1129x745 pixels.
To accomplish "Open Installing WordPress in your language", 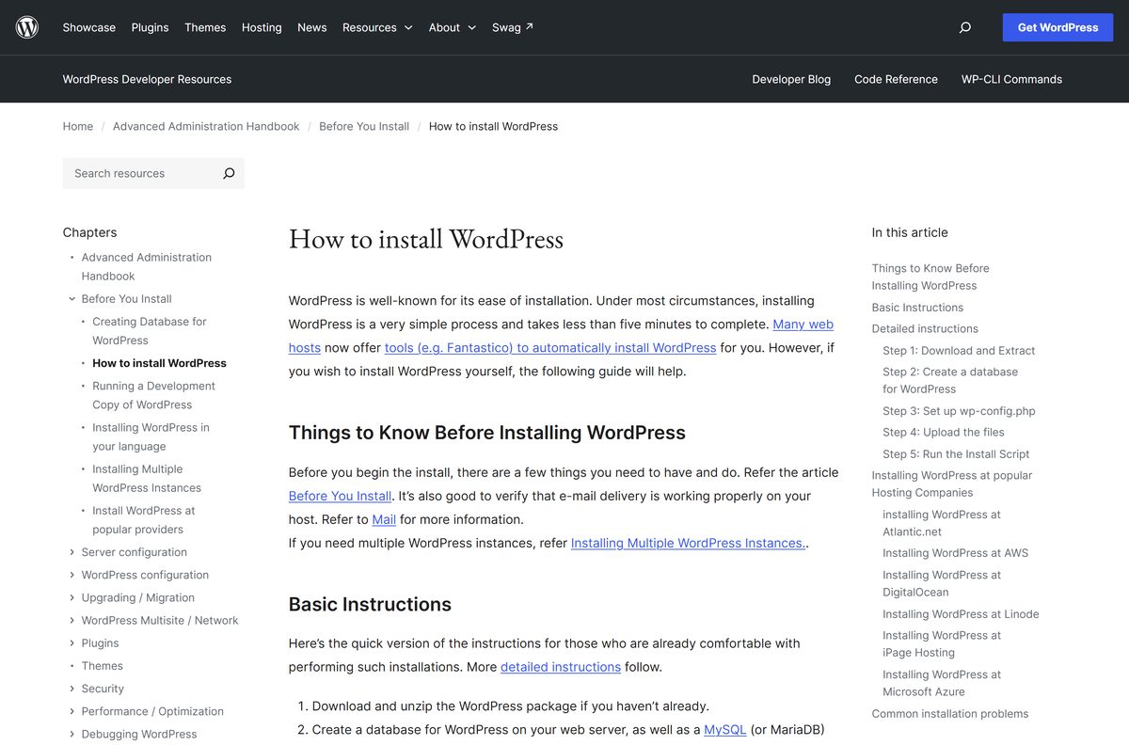I will [x=151, y=436].
